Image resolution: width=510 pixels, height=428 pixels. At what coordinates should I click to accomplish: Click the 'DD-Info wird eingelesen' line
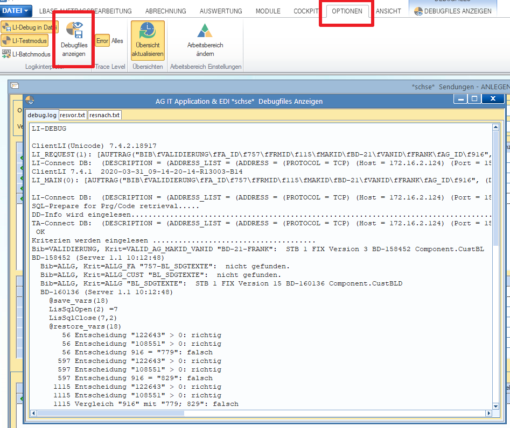click(261, 215)
